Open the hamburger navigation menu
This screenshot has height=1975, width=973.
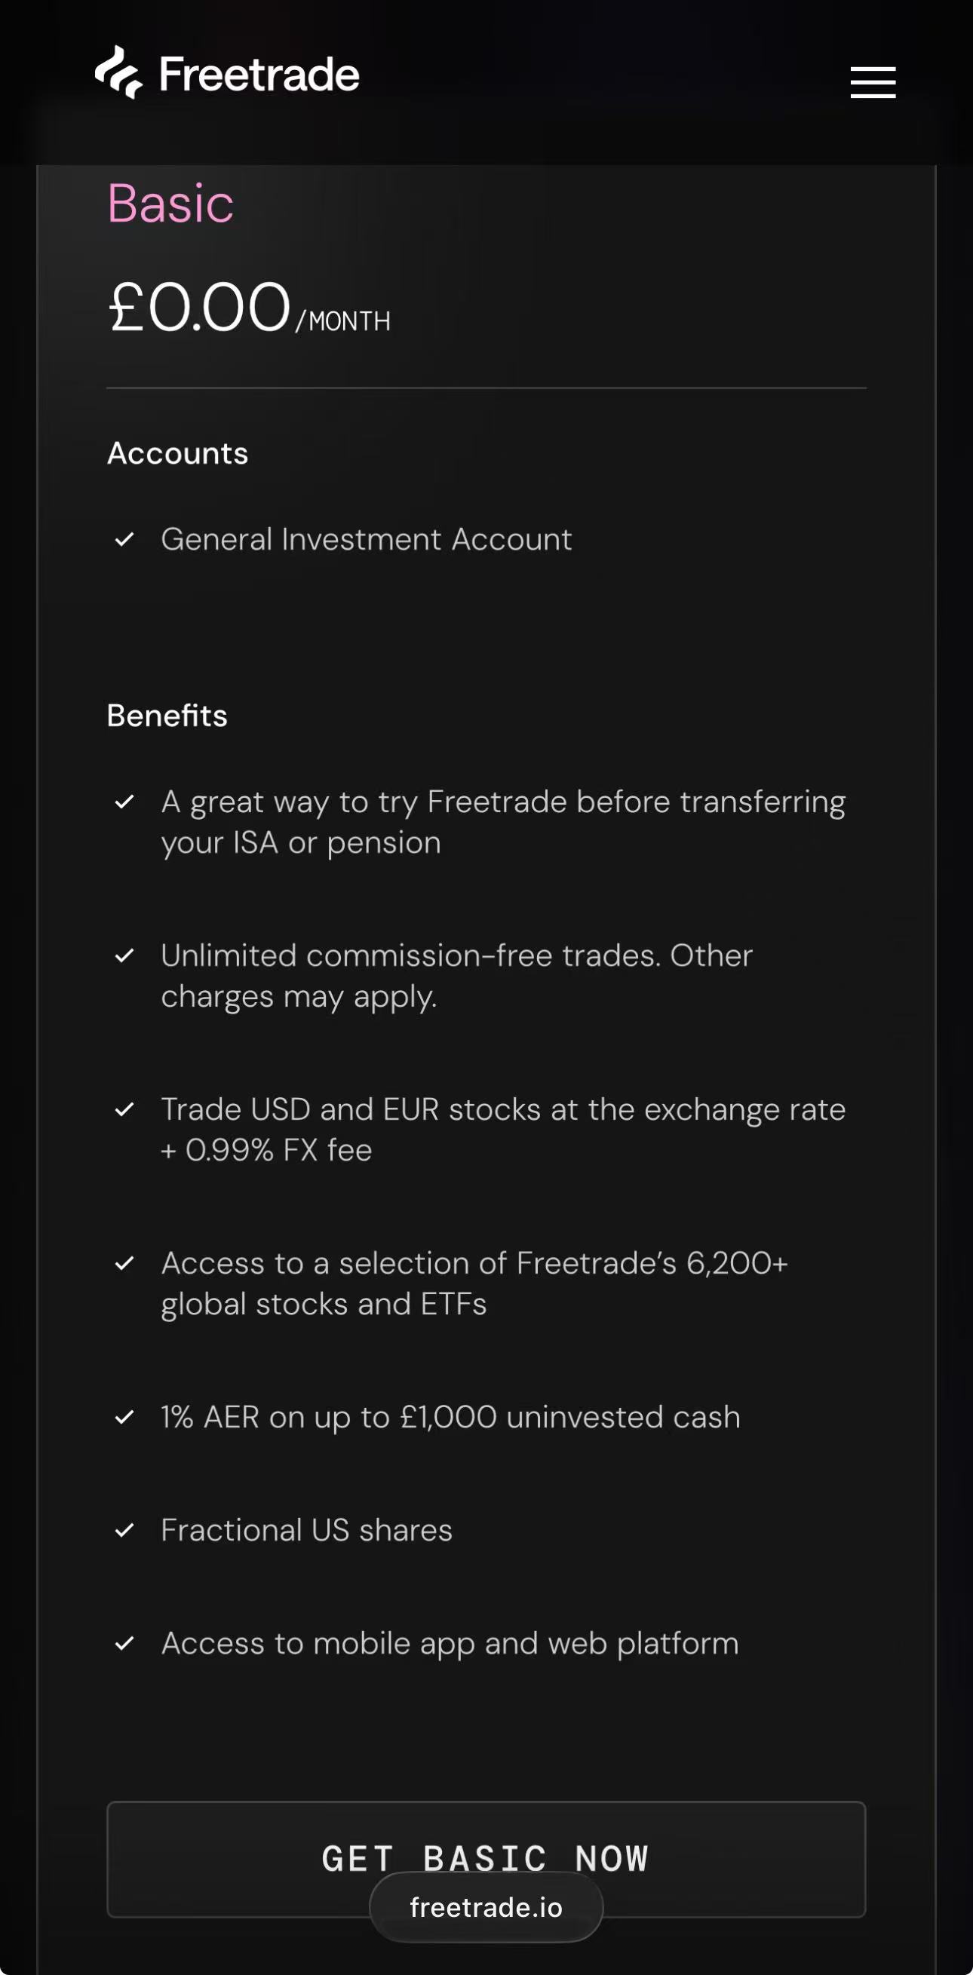coord(873,82)
